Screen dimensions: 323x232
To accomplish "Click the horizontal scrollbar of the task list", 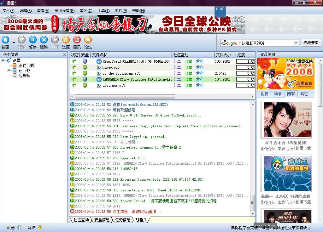I will (x=125, y=97).
